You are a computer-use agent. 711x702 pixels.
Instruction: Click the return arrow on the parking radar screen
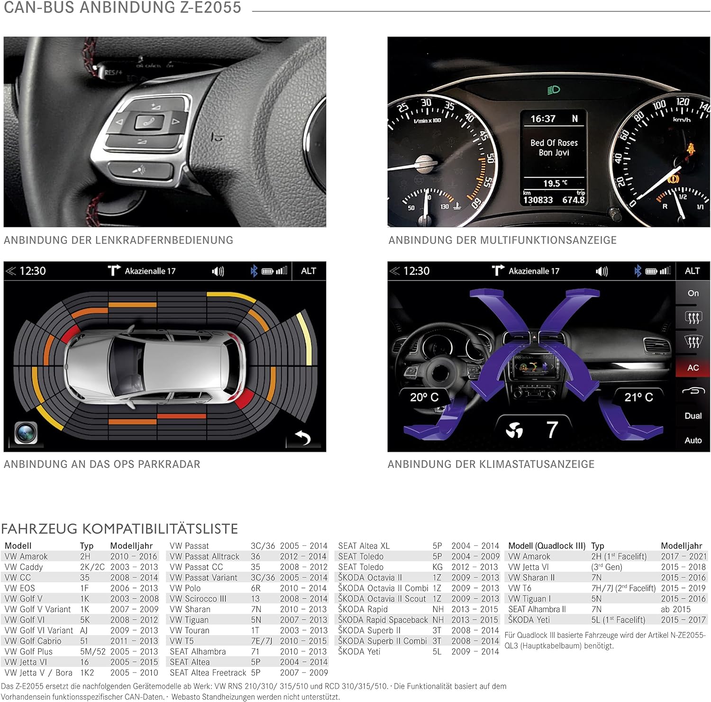point(303,437)
